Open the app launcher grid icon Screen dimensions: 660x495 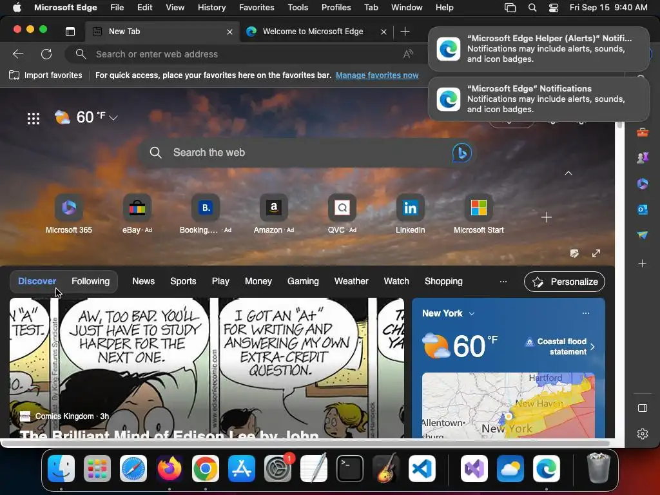click(x=34, y=119)
